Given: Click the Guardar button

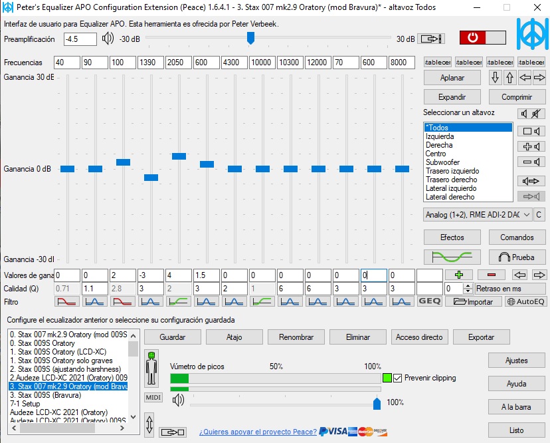Looking at the screenshot, I should click(x=172, y=337).
